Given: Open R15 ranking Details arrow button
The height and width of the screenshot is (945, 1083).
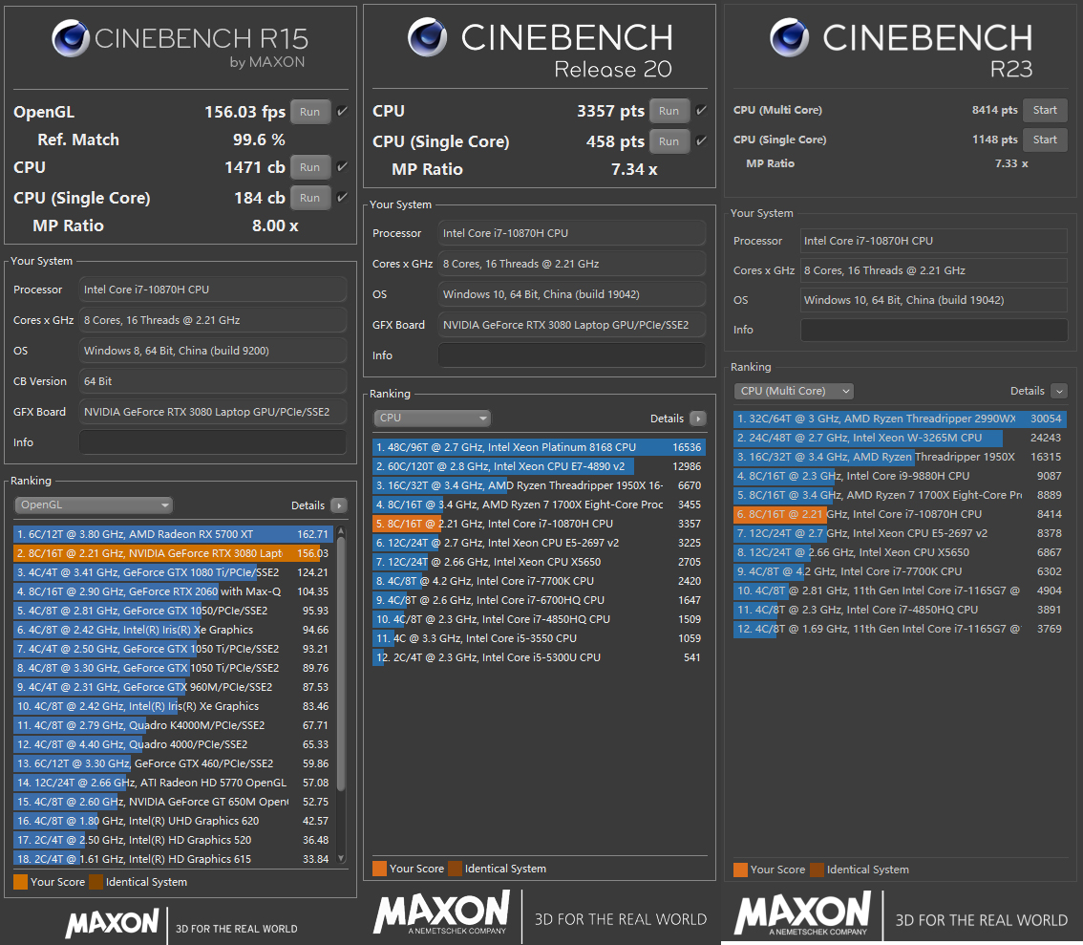Looking at the screenshot, I should pyautogui.click(x=338, y=505).
